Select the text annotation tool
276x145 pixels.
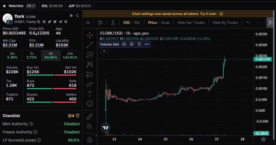click(x=90, y=94)
